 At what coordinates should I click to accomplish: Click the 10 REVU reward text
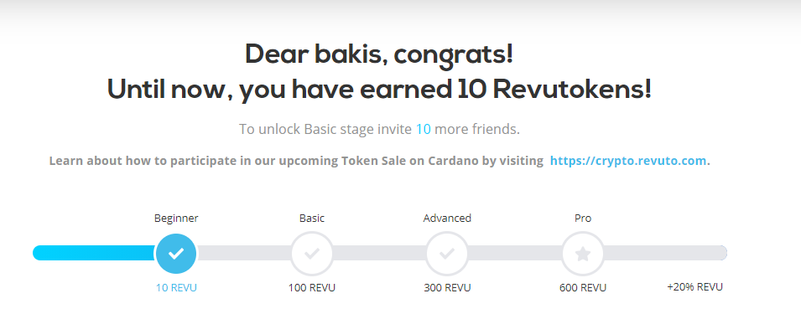176,288
